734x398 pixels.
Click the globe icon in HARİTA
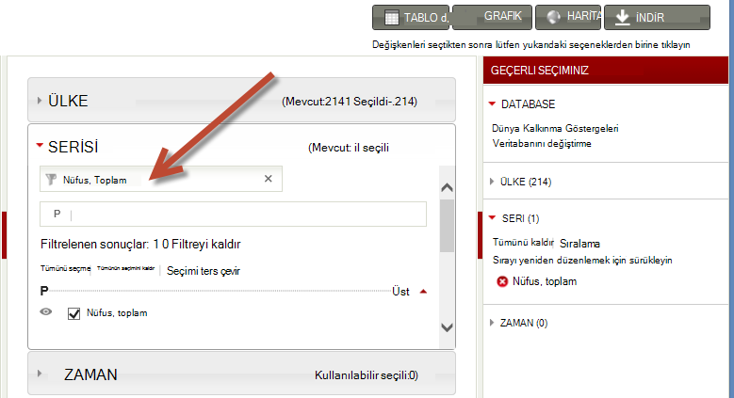(553, 17)
